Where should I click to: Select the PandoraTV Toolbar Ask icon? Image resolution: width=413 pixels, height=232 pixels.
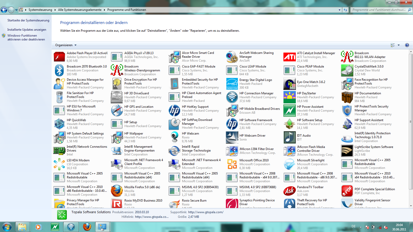click(289, 191)
